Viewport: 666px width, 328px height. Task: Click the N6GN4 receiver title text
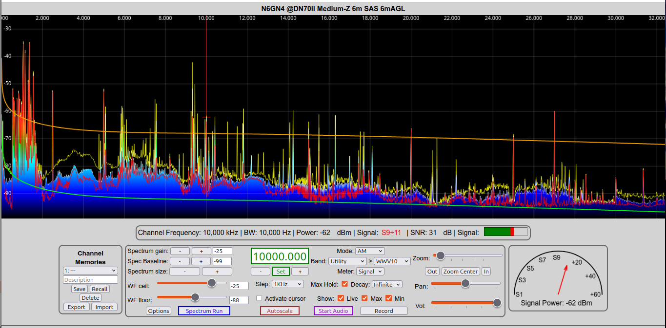(333, 9)
